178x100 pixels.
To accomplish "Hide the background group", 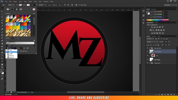I will (x=147, y=63).
